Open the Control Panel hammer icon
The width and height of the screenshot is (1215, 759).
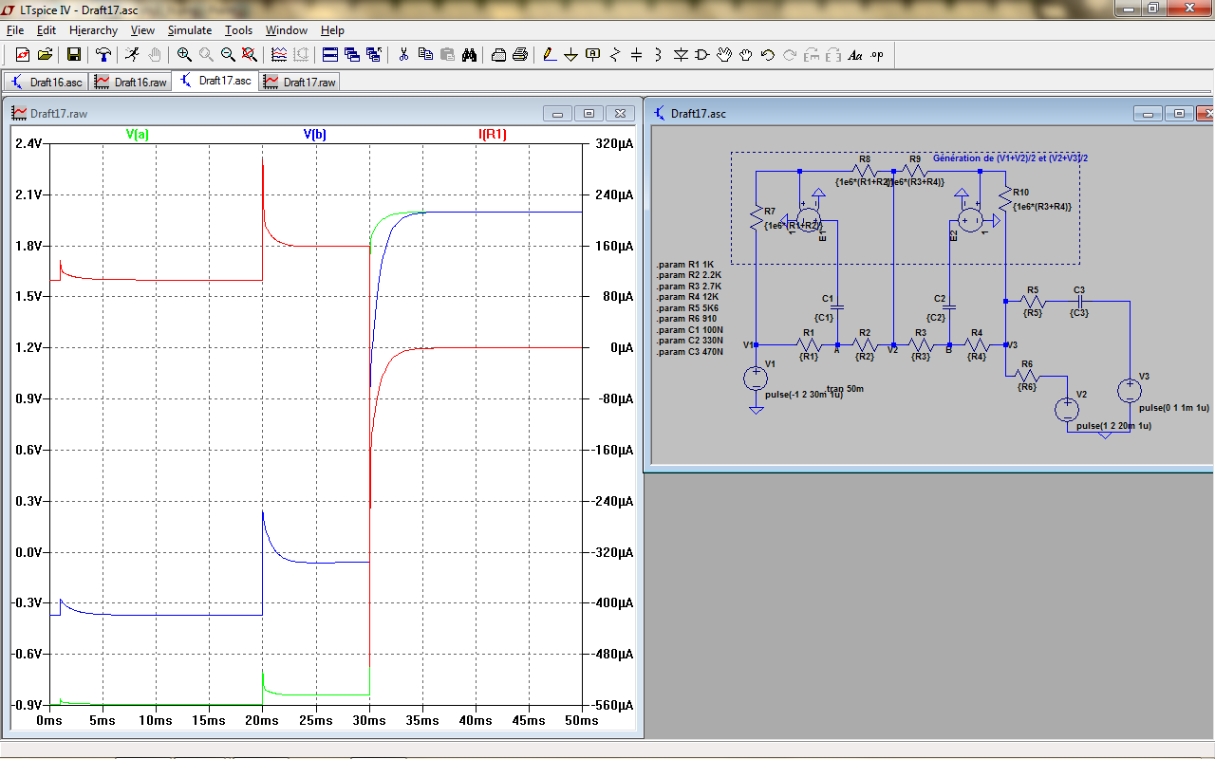[x=103, y=55]
